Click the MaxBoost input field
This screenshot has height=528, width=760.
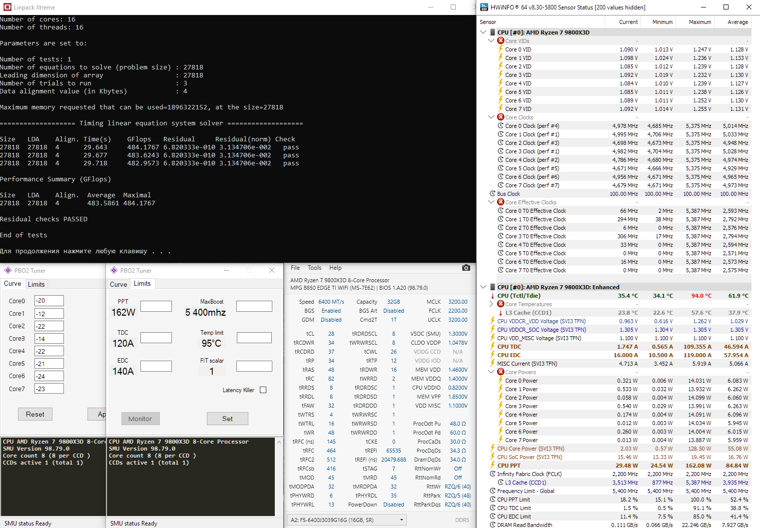pyautogui.click(x=254, y=306)
